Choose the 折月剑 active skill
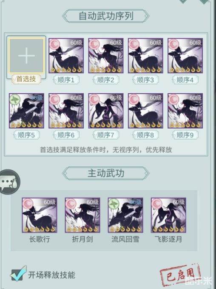The width and height of the screenshot is (216, 289). tap(82, 215)
